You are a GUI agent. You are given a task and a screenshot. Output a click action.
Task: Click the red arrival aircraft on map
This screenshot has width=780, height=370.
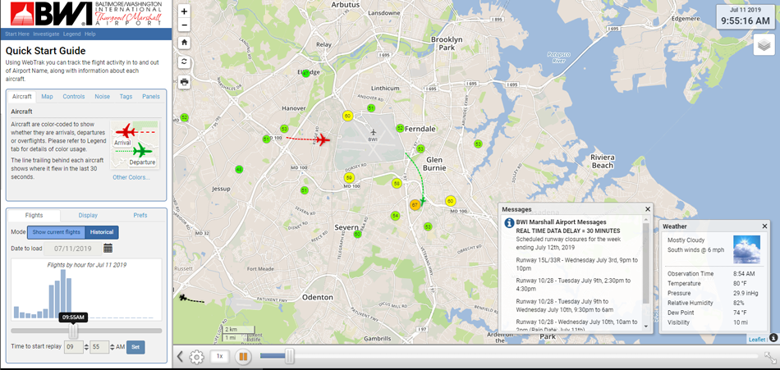pyautogui.click(x=322, y=139)
